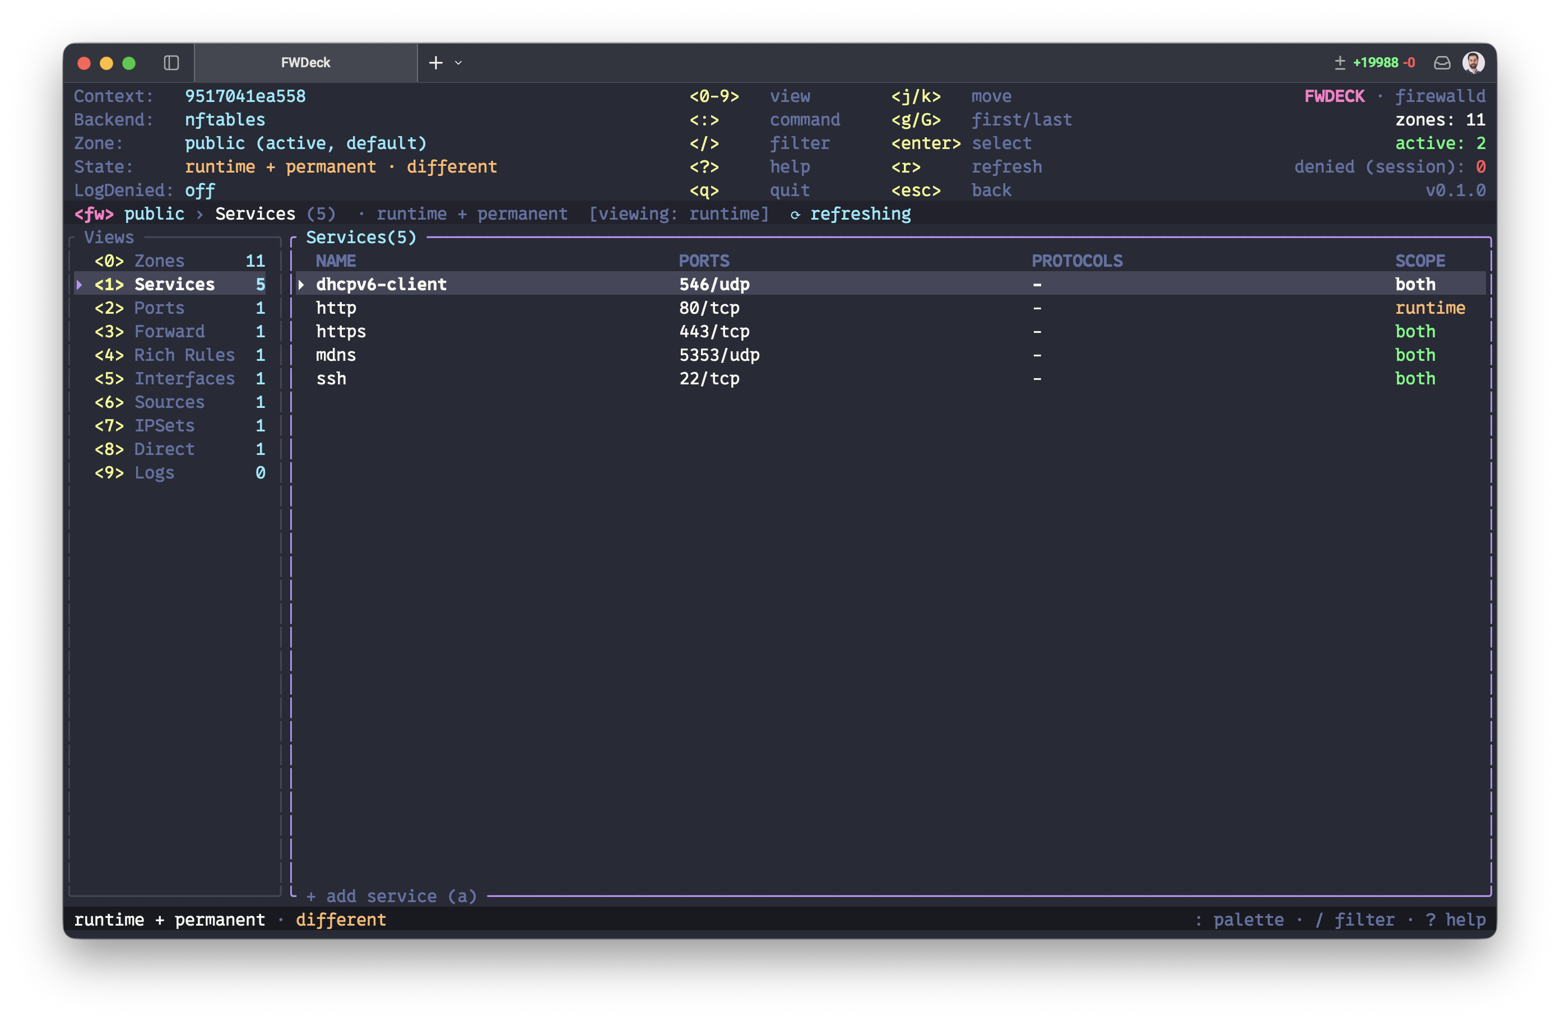Click the refreshing spinner icon
This screenshot has width=1560, height=1022.
(795, 215)
